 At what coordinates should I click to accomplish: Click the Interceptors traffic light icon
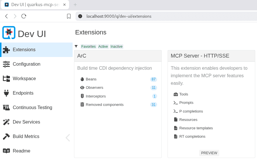tap(82, 96)
